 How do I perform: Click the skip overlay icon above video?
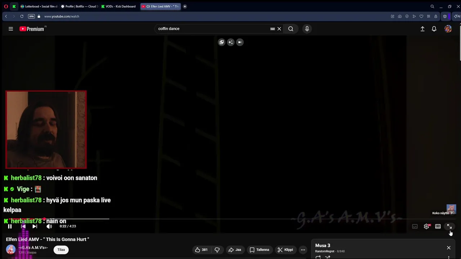point(240,42)
